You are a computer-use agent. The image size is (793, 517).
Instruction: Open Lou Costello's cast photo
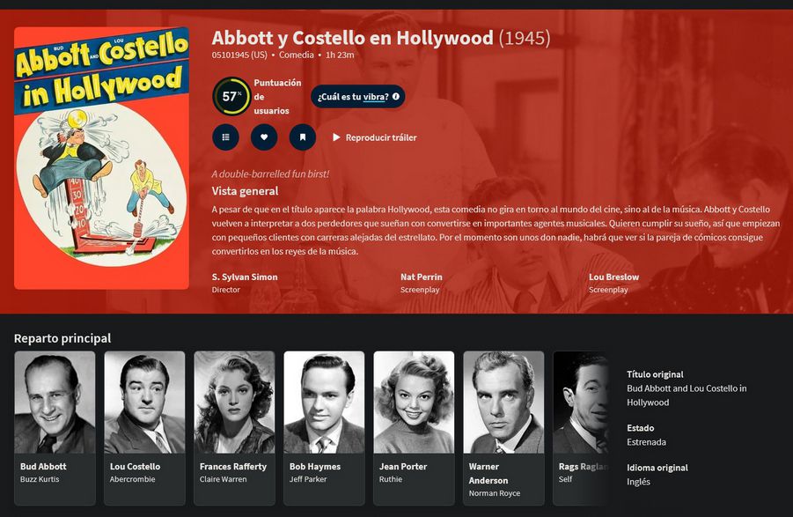[x=144, y=403]
